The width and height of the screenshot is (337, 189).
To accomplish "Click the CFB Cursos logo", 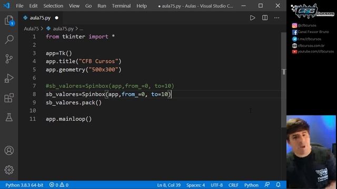I will [x=313, y=11].
